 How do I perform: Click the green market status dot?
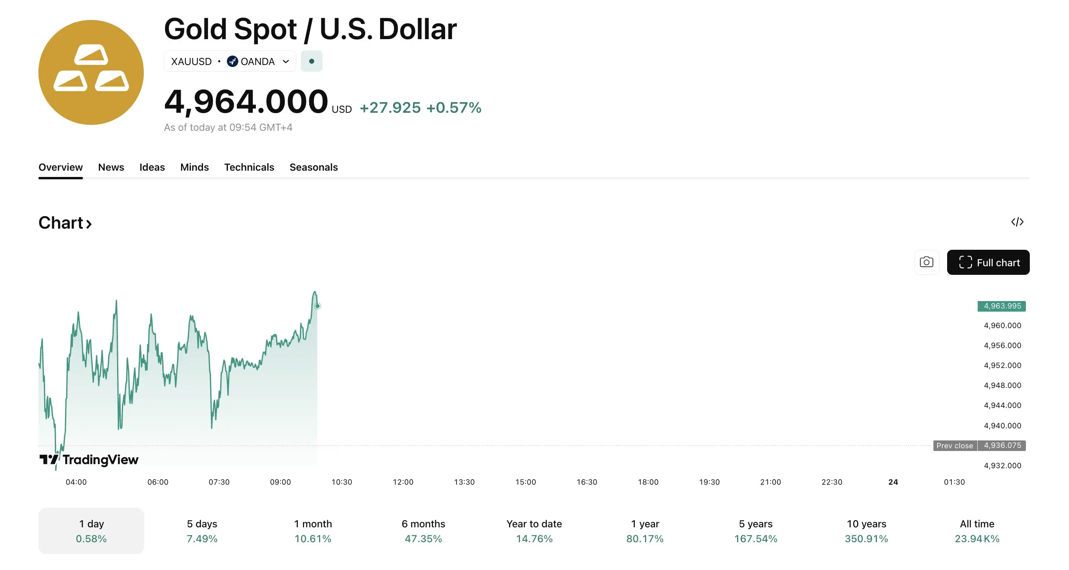point(311,61)
